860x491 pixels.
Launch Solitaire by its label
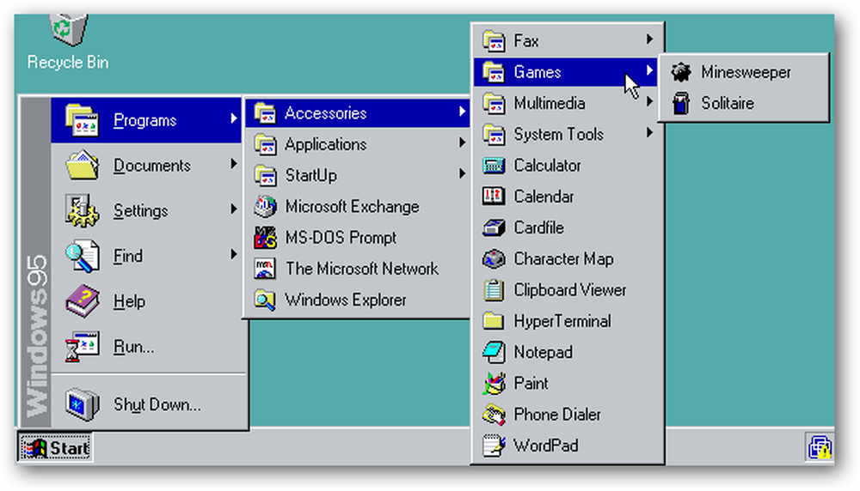click(728, 104)
